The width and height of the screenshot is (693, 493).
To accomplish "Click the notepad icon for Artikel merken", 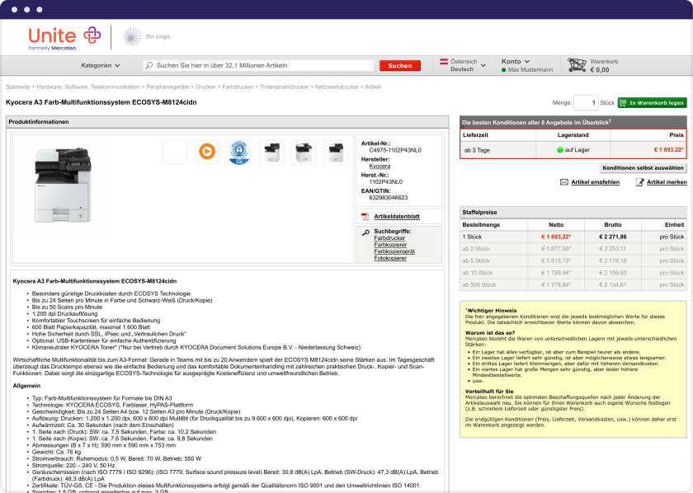I will pos(639,182).
